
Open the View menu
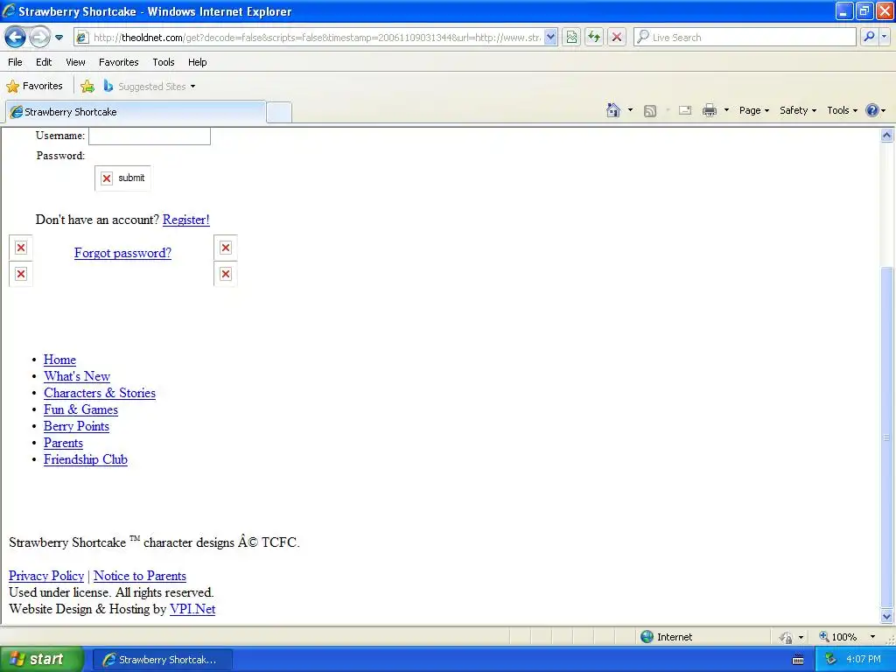[75, 62]
